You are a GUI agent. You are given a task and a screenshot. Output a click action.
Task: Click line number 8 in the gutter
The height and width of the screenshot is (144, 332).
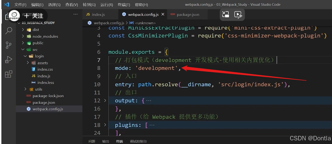click(x=99, y=68)
